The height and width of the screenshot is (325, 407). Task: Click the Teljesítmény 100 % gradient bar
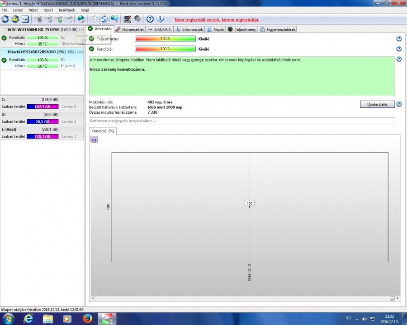(165, 39)
